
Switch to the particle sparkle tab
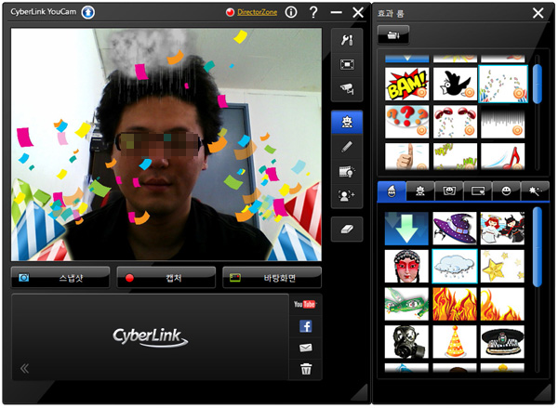tap(535, 191)
